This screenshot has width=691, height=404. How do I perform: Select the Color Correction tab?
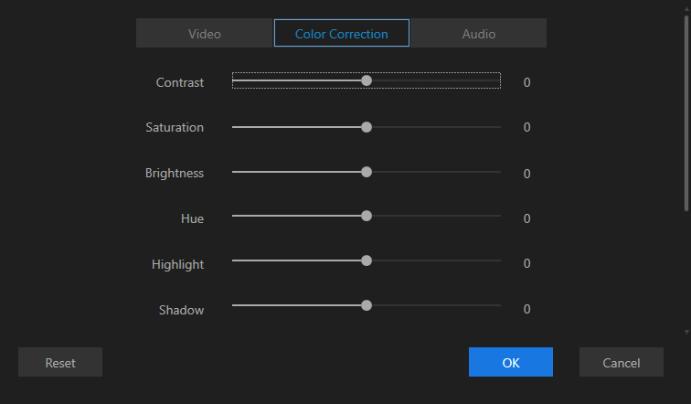[341, 34]
